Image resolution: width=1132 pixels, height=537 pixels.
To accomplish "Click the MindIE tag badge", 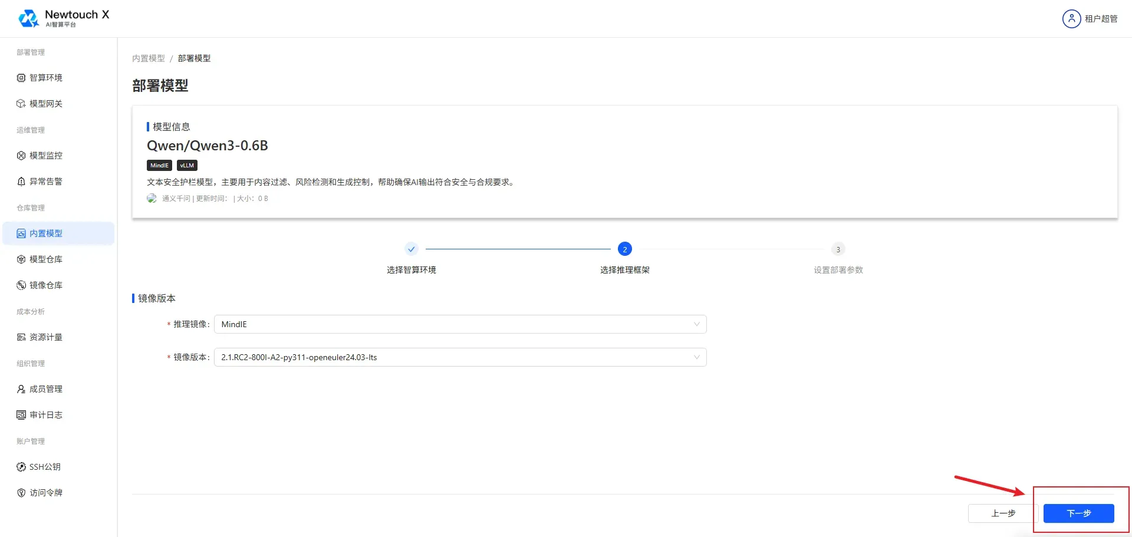I will point(159,166).
